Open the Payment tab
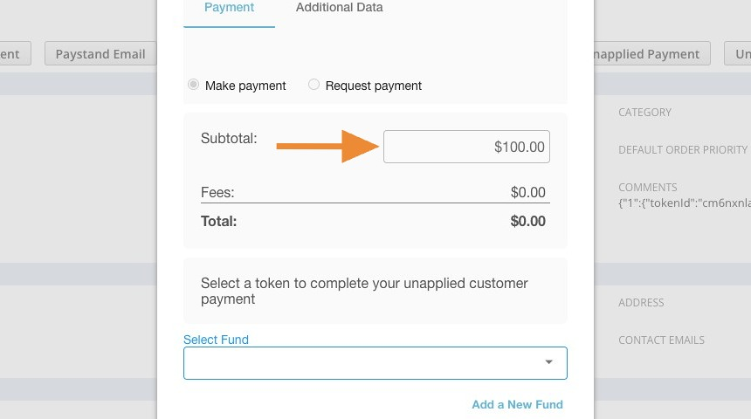This screenshot has width=751, height=419. pyautogui.click(x=229, y=8)
